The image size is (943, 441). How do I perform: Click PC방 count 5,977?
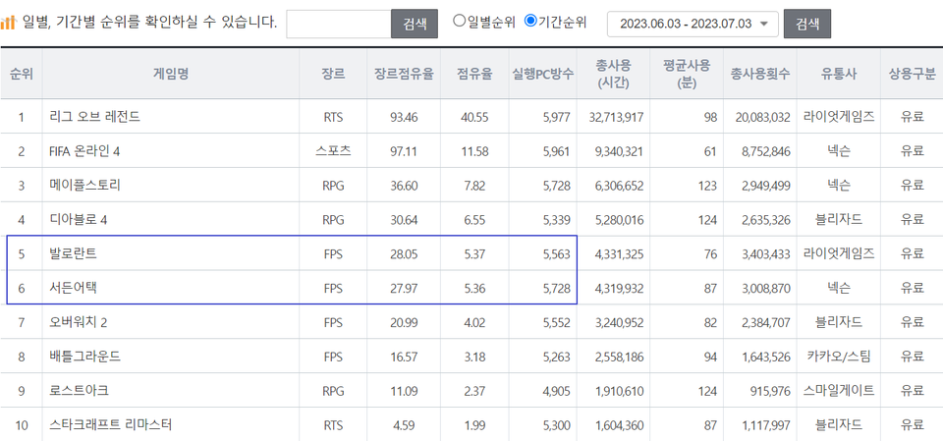[x=556, y=117]
